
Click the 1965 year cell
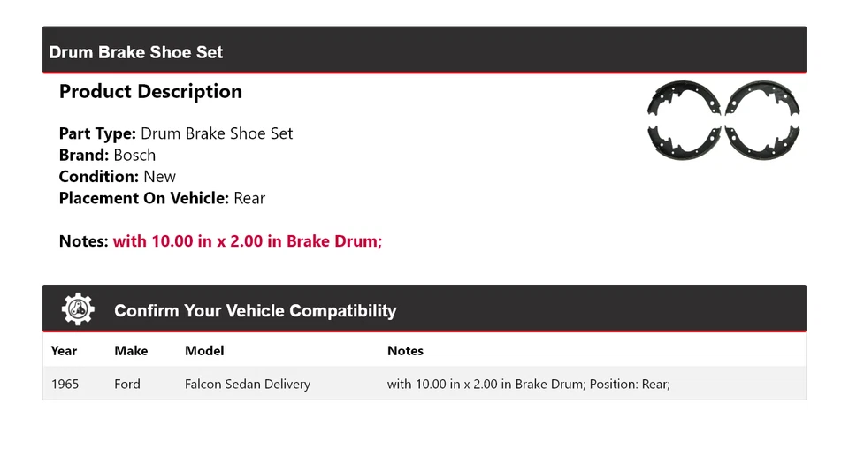(65, 385)
